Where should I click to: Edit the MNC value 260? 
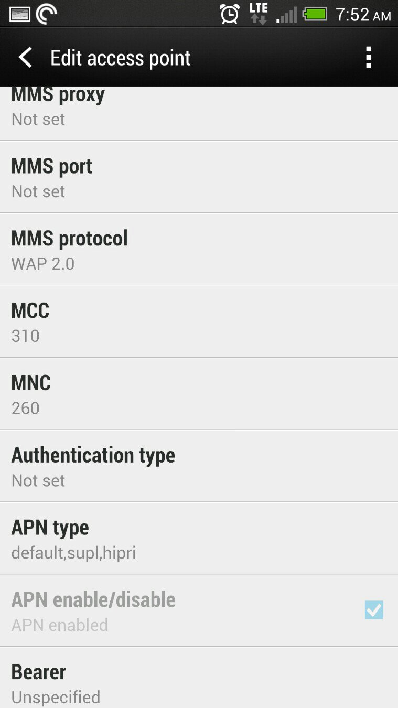coord(199,394)
